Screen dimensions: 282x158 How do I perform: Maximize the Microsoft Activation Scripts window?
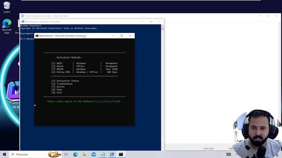tap(122, 36)
